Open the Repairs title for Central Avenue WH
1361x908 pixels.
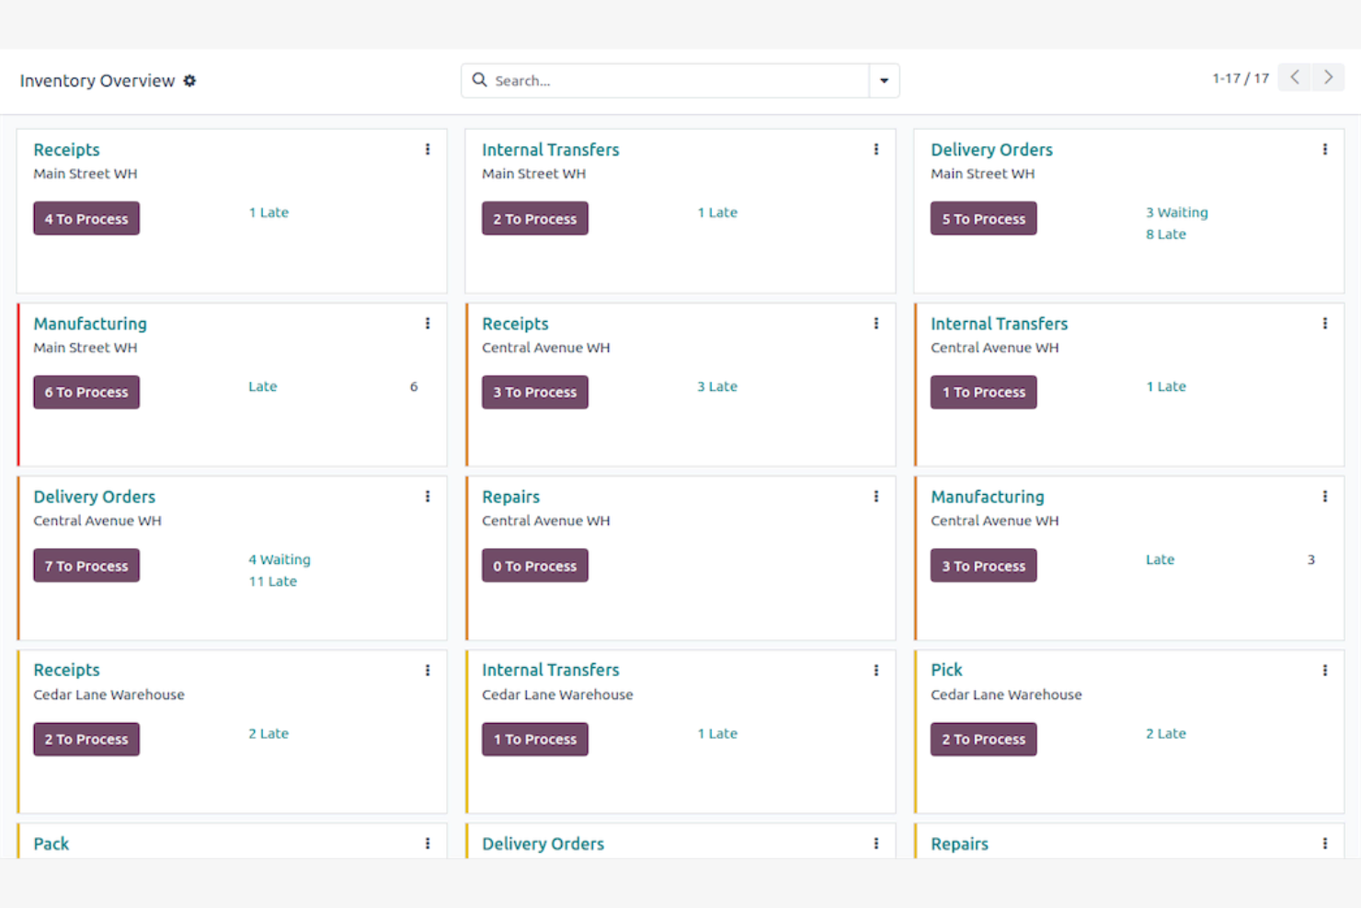pos(510,496)
